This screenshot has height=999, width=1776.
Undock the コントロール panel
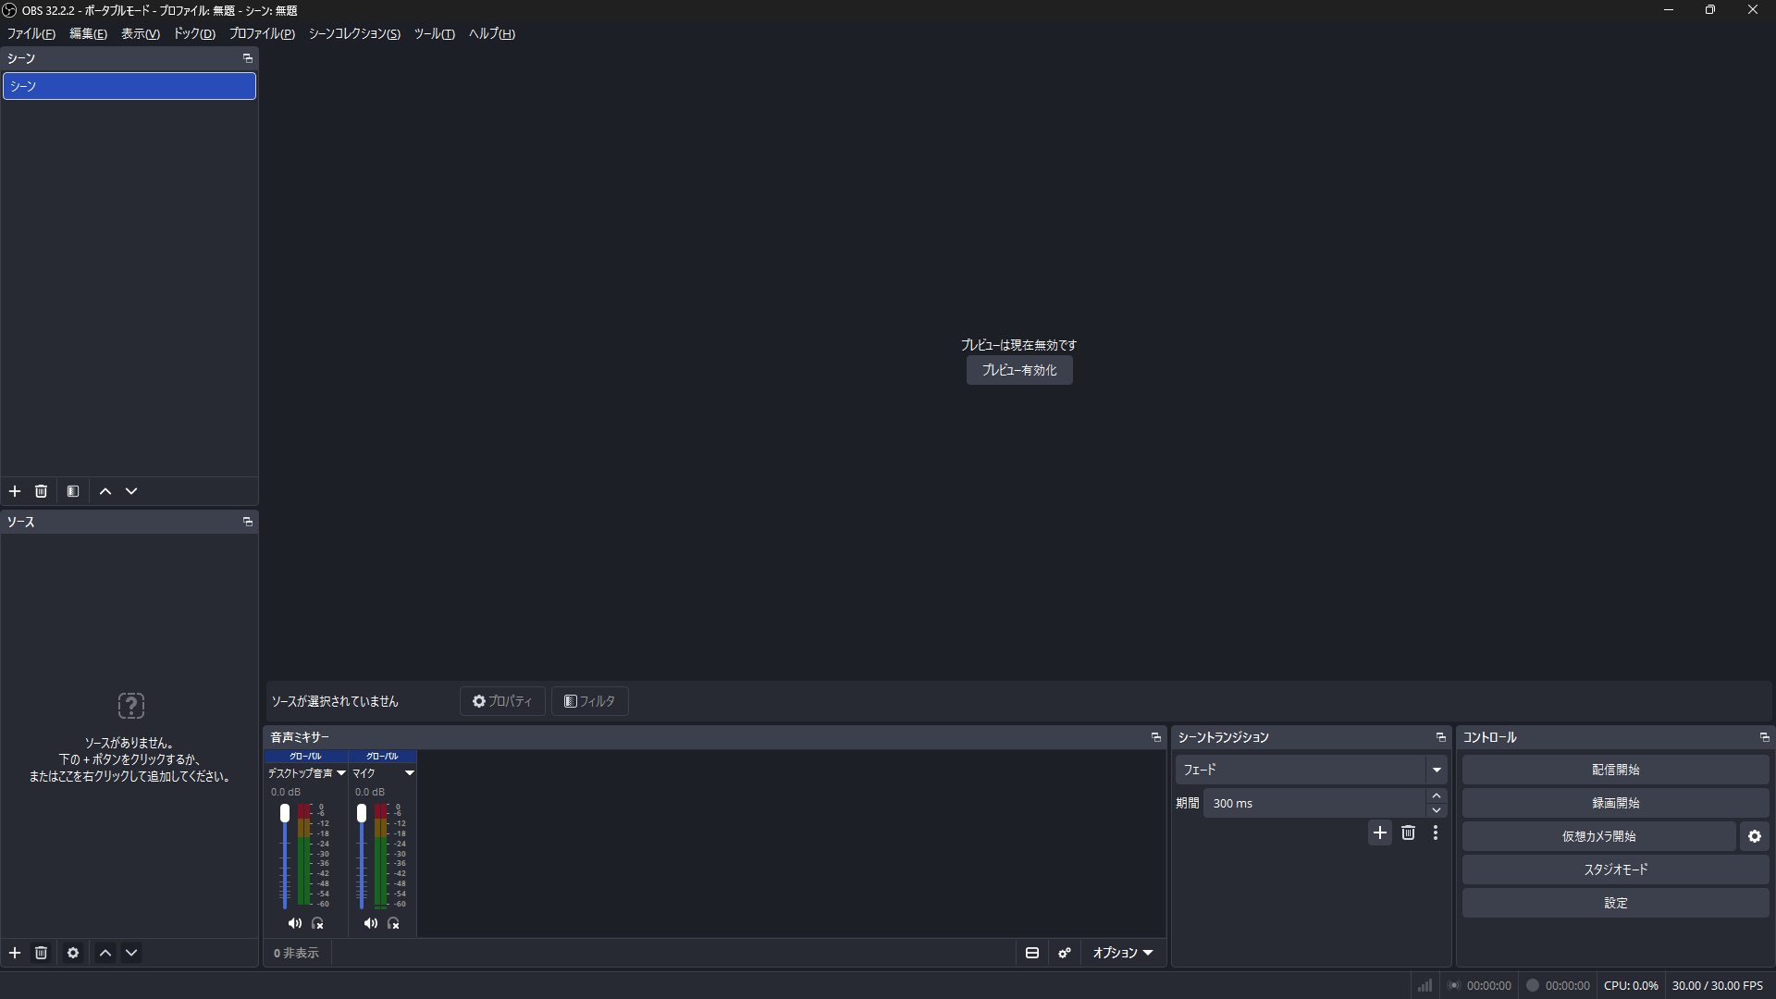tap(1764, 737)
